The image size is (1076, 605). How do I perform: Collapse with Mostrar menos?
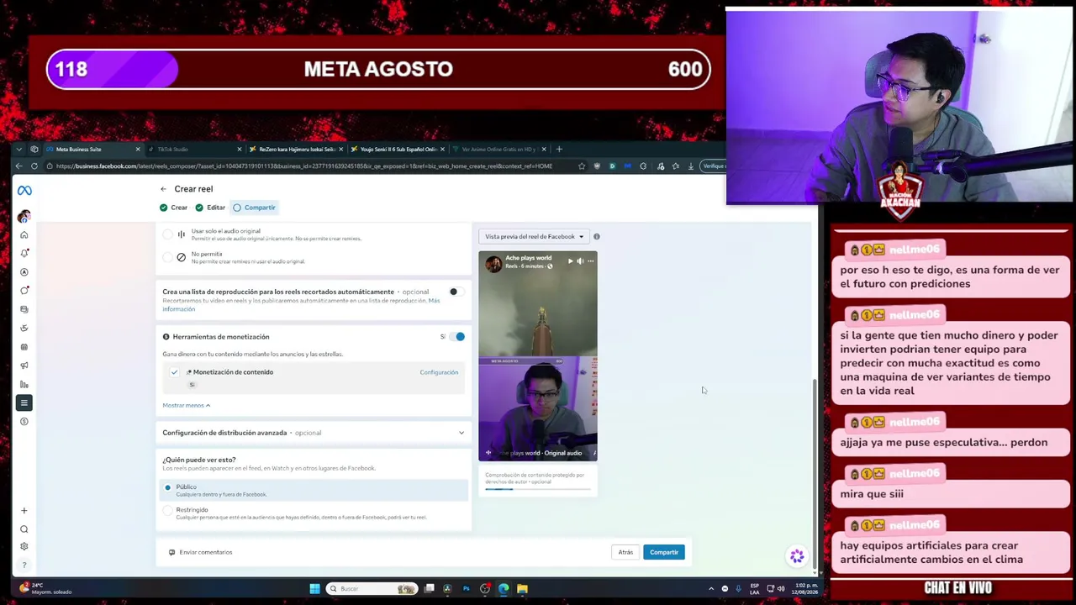point(187,406)
